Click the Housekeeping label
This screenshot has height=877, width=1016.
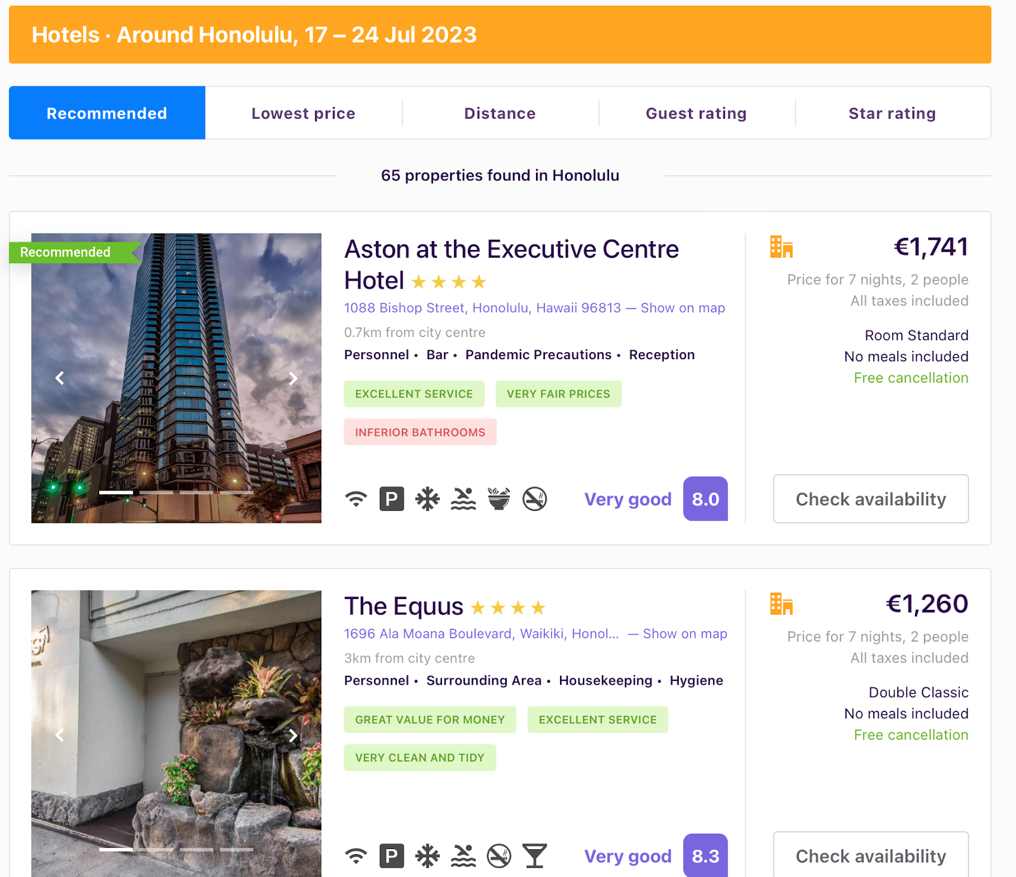[606, 680]
